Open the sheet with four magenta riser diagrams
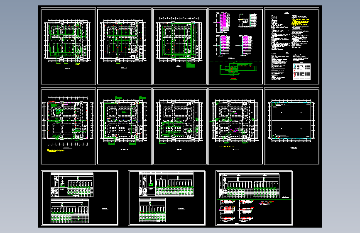 pyautogui.click(x=235, y=46)
